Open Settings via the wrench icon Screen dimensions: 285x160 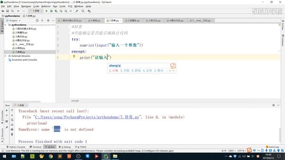pyautogui.click(x=77, y=11)
